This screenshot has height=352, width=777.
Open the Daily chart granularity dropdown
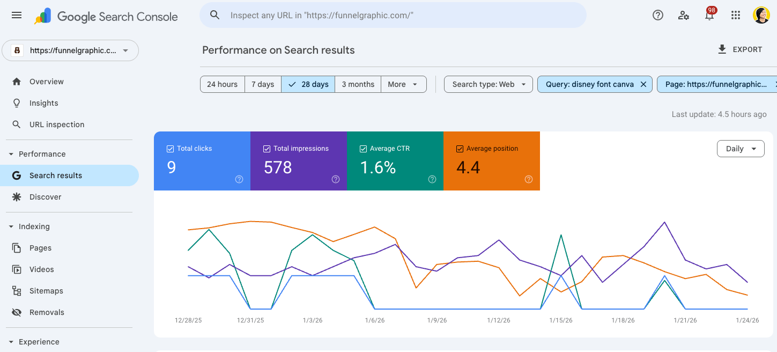coord(741,149)
